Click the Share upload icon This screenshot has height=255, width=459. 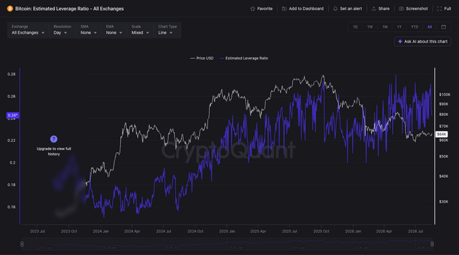374,9
